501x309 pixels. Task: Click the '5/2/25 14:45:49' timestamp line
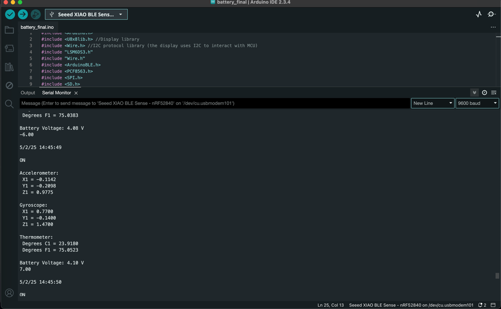(x=41, y=147)
